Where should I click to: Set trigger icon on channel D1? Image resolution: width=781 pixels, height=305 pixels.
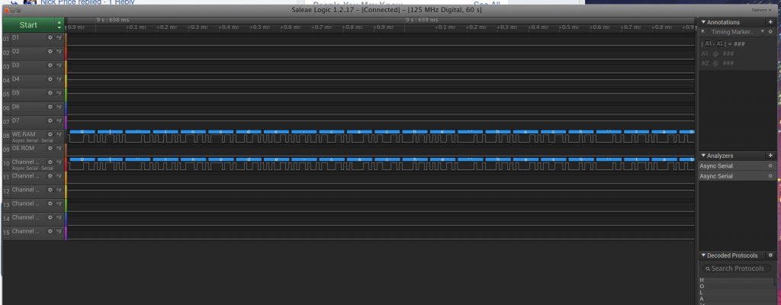pyautogui.click(x=59, y=37)
